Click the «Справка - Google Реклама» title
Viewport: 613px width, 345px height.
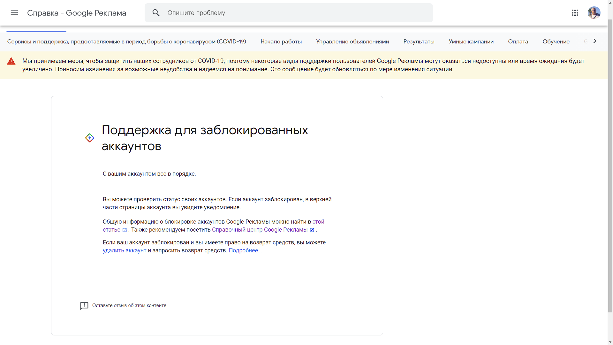click(77, 13)
